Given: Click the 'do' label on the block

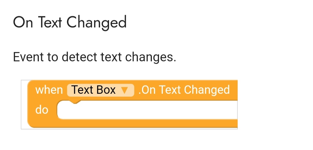Looking at the screenshot, I should click(x=42, y=110).
